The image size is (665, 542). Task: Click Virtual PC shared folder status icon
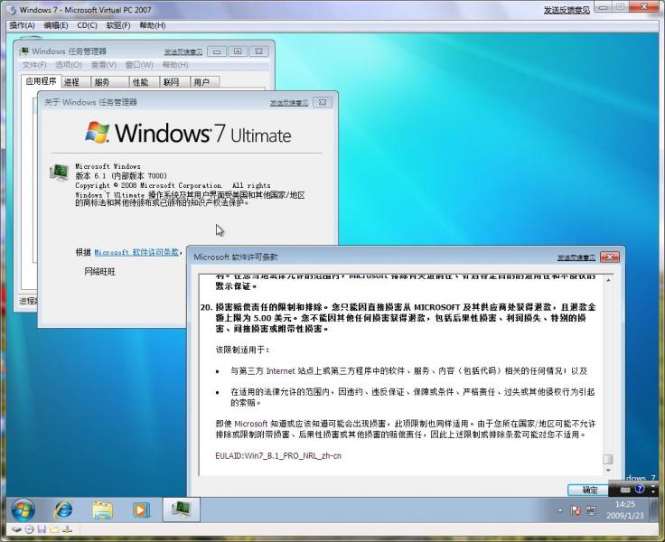[x=54, y=529]
